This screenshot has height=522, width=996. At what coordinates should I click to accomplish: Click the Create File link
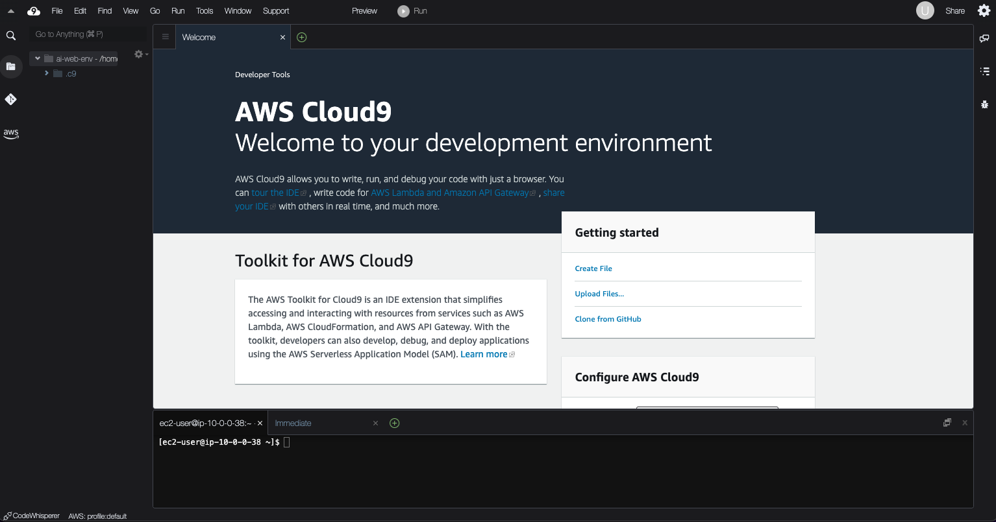(593, 268)
